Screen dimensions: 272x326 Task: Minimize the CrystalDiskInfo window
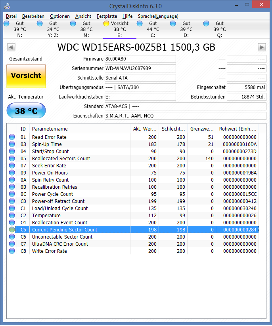click(236, 6)
